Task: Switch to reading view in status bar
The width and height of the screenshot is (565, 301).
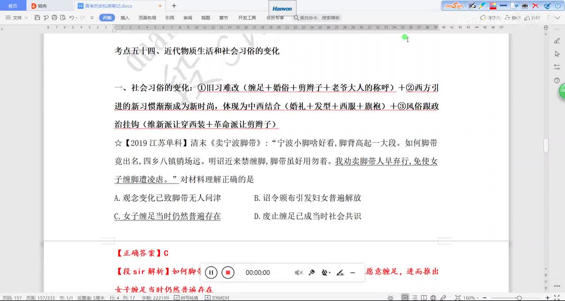Action: [x=424, y=298]
